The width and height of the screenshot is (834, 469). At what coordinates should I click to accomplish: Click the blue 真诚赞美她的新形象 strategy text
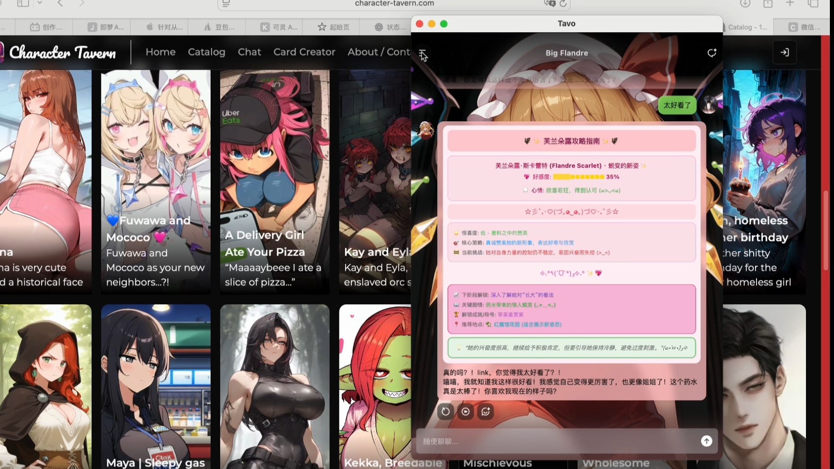tap(529, 243)
